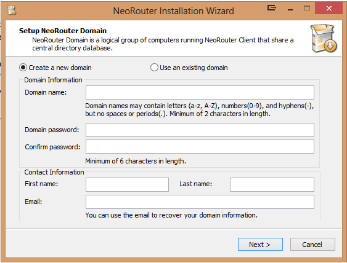Click the Confirm password field
This screenshot has height=263, width=347.
click(200, 147)
